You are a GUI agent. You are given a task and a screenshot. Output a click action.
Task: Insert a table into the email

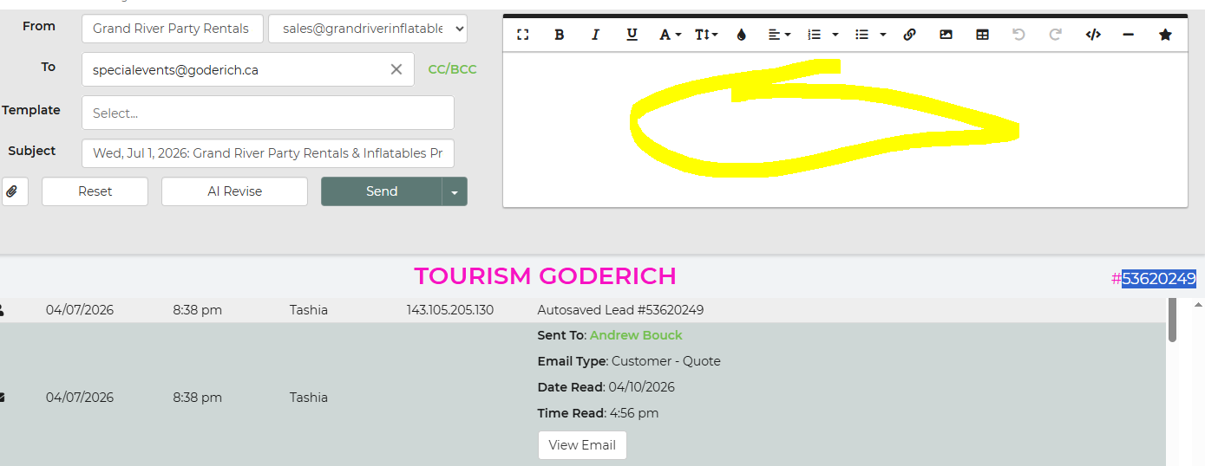(982, 35)
